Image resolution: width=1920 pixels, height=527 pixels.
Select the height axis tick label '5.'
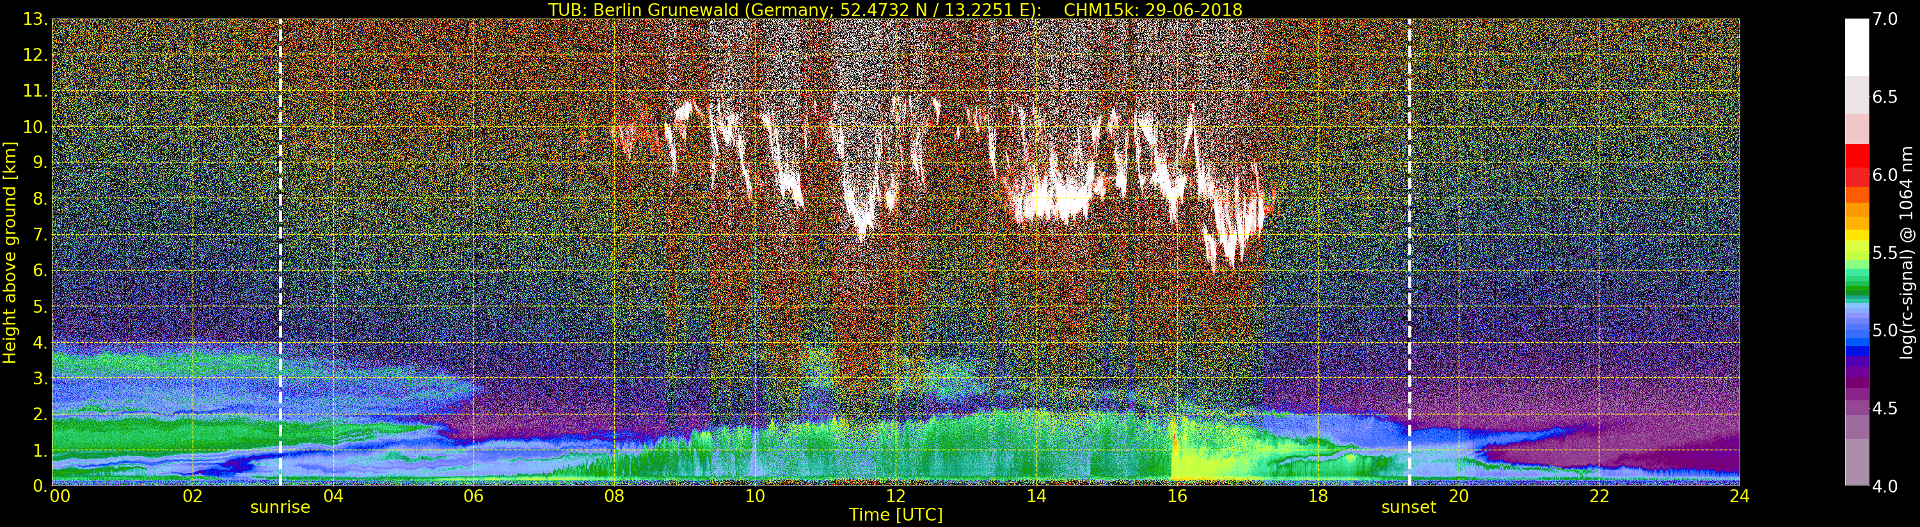click(x=40, y=307)
